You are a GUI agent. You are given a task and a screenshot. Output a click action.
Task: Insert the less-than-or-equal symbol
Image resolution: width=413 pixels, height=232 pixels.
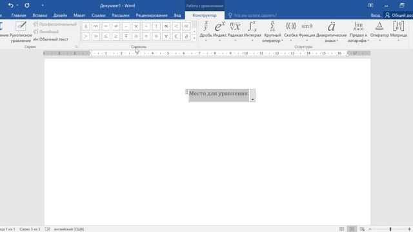pos(106,36)
